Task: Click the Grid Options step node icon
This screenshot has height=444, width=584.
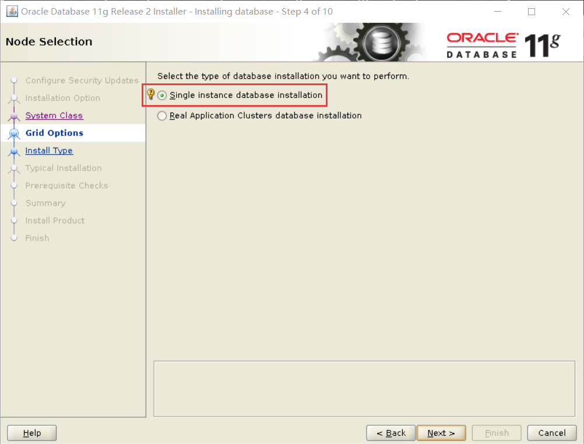Action: coord(14,133)
